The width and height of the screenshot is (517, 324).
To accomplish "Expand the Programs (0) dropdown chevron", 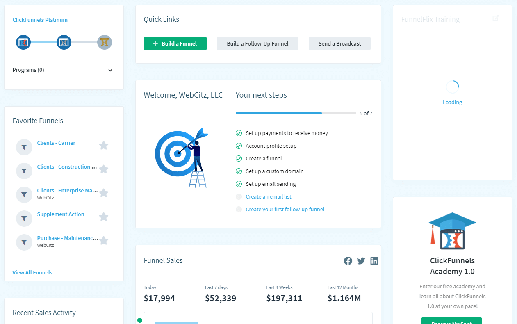I will coord(110,70).
